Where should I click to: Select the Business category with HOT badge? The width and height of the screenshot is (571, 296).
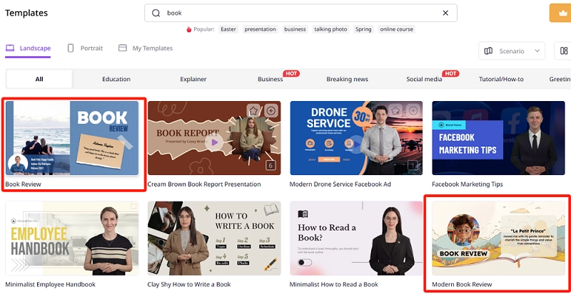point(271,79)
